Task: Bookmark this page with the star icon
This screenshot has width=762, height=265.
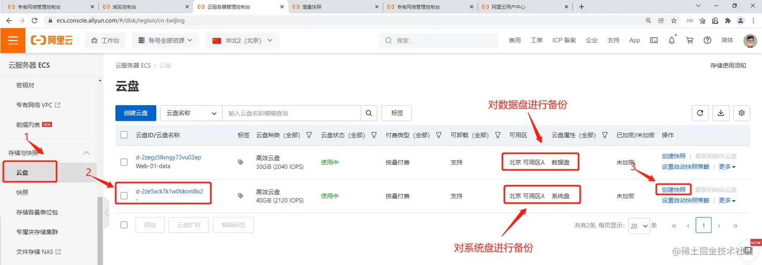Action: tap(674, 21)
